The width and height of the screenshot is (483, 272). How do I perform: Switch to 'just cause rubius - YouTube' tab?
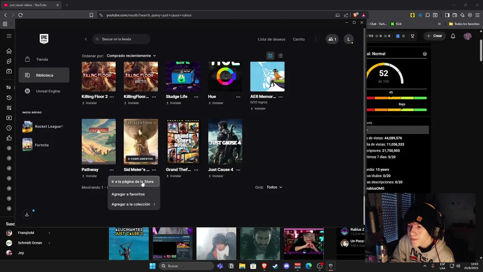pos(31,5)
